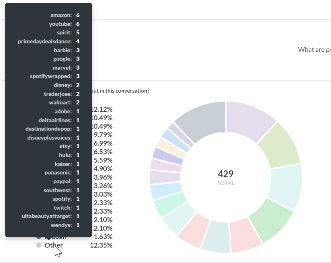Click the 1.63% legend percentage
Screen dimensions: 331x263
coord(103,237)
